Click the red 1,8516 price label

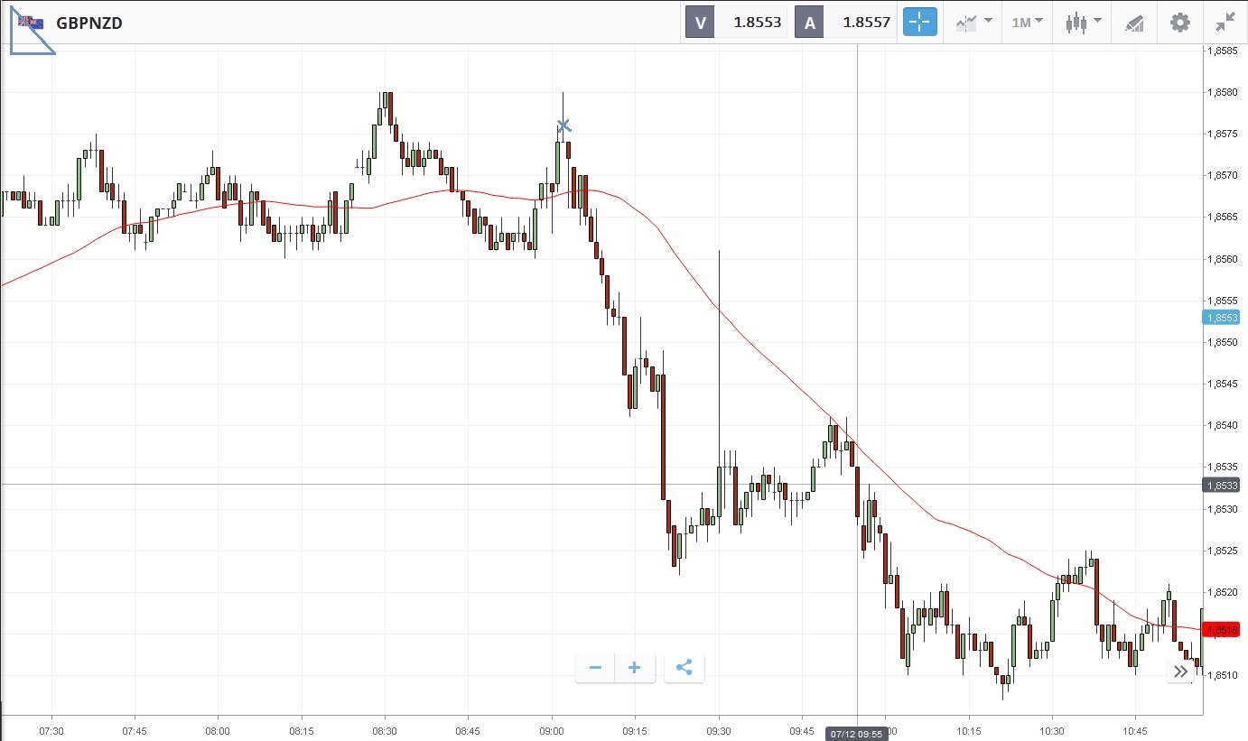click(1221, 629)
